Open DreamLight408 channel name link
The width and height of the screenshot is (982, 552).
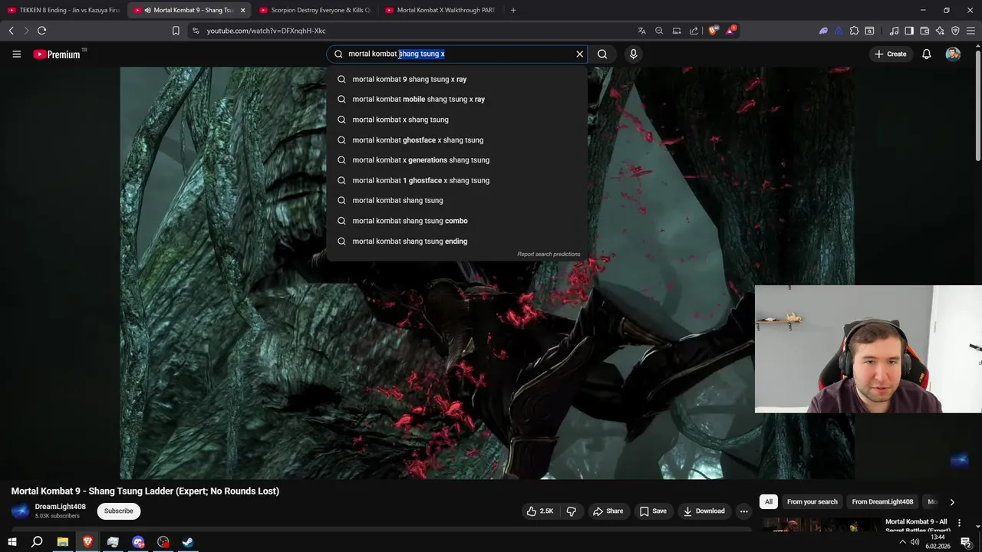[x=60, y=507]
